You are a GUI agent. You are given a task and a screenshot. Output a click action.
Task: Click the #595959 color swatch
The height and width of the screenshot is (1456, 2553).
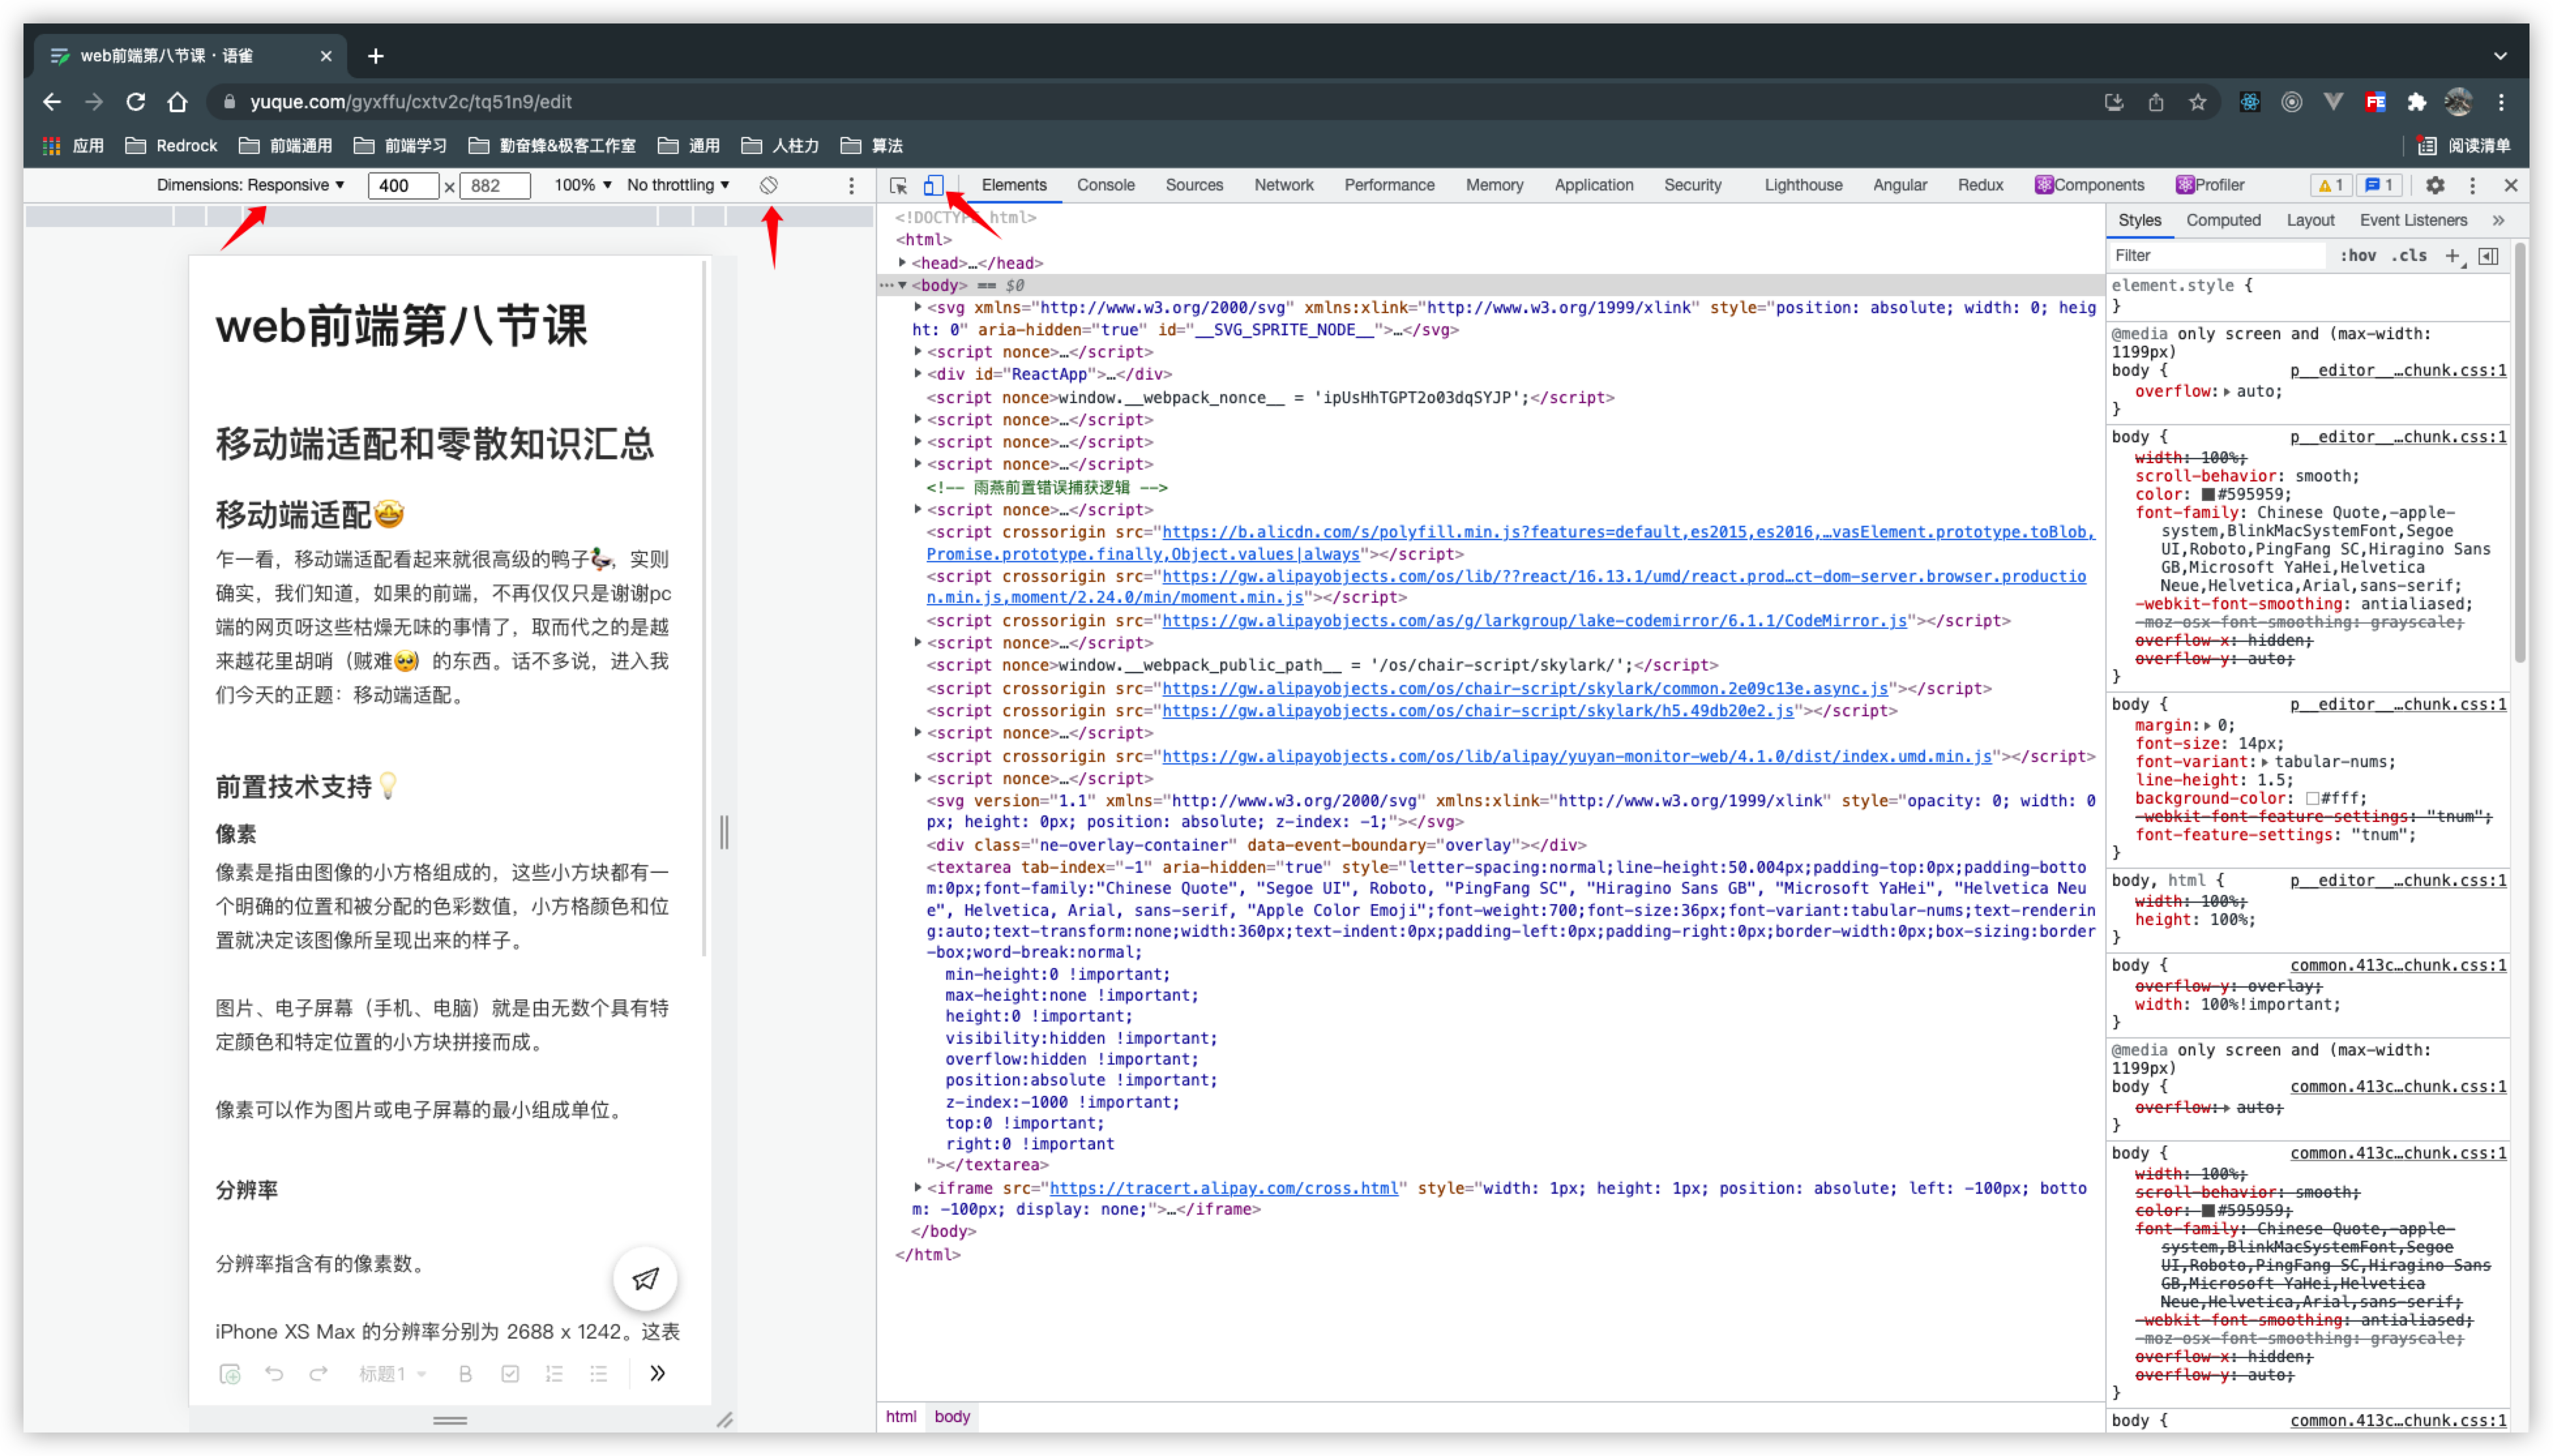(2208, 494)
